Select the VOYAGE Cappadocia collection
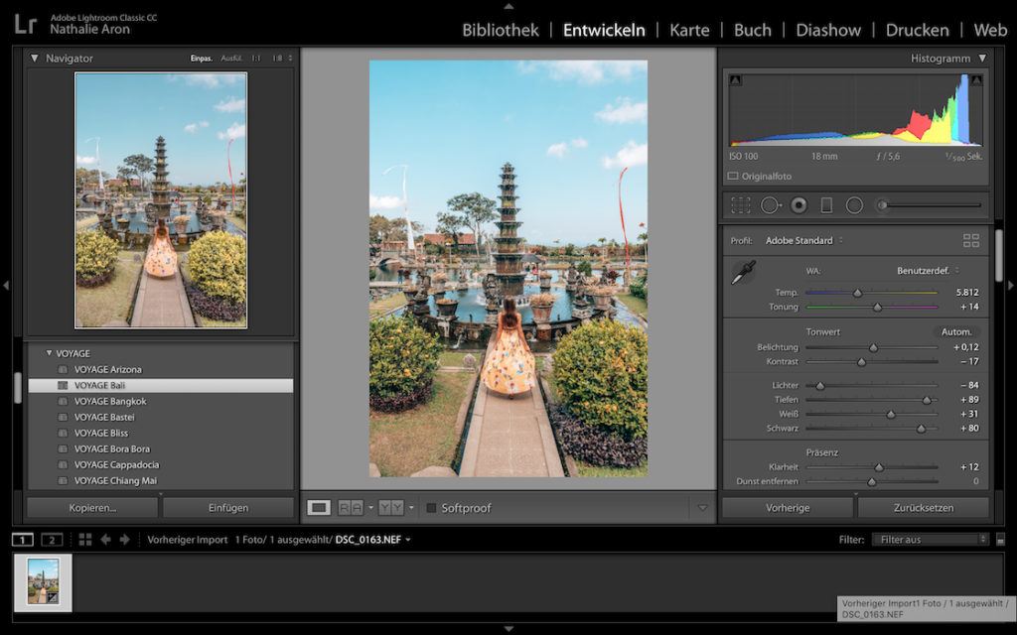The width and height of the screenshot is (1017, 635). [161, 464]
